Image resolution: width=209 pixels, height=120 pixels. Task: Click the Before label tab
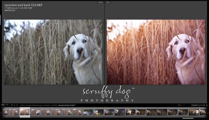(x=101, y=2)
